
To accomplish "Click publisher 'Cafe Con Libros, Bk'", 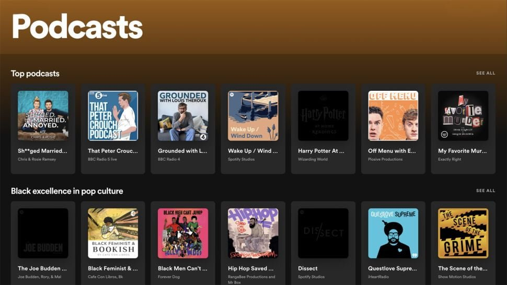I will point(106,277).
